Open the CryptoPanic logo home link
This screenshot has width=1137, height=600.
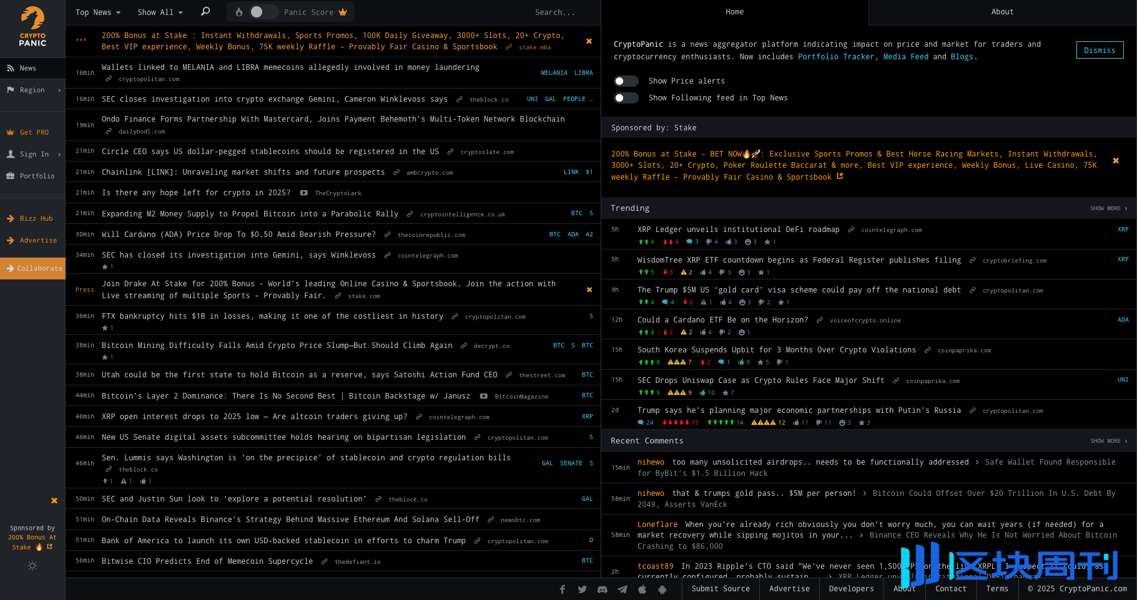32,26
